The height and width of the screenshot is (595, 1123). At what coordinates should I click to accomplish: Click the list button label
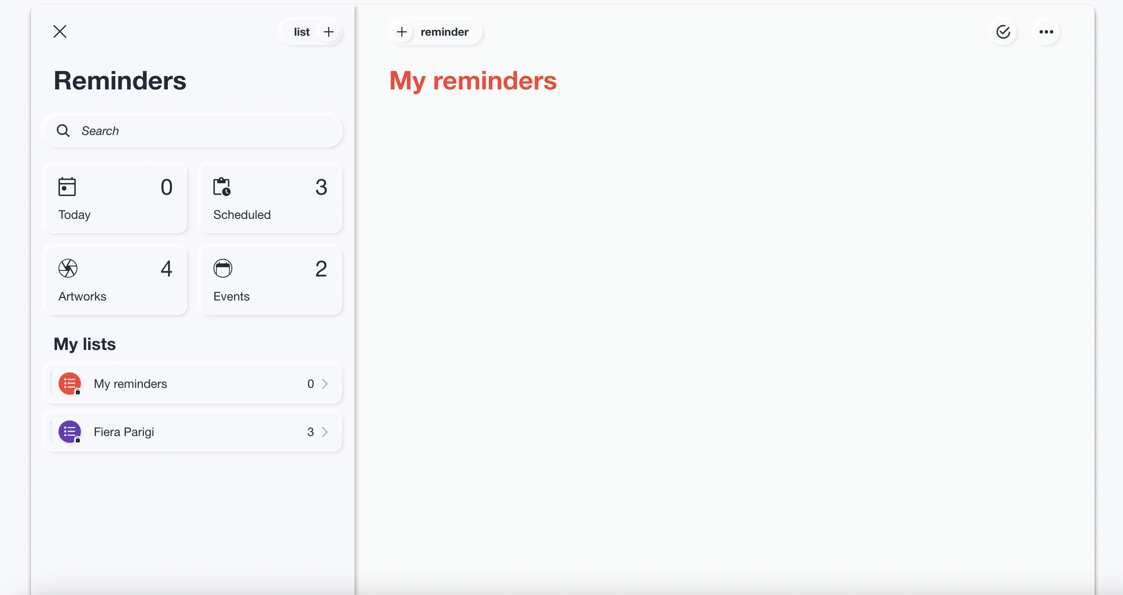pyautogui.click(x=302, y=32)
